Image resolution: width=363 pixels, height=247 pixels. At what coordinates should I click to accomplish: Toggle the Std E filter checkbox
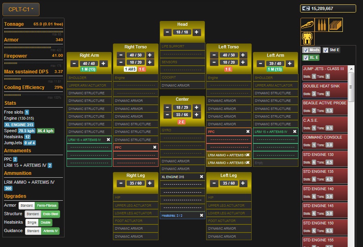[x=326, y=50]
